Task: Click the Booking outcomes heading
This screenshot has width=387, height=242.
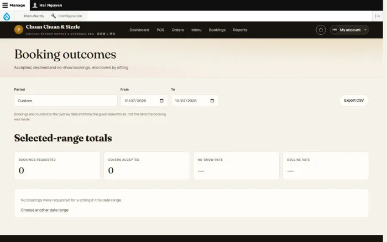Action: pyautogui.click(x=65, y=55)
